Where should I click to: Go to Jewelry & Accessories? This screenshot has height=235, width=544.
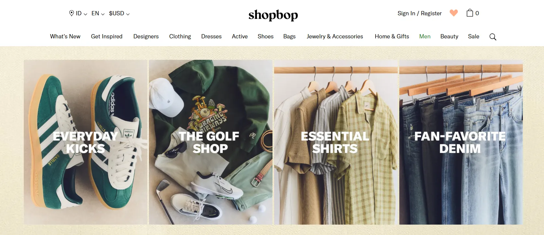pyautogui.click(x=335, y=36)
